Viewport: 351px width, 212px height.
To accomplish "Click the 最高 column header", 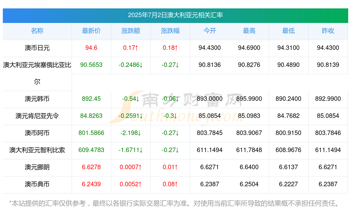I will (249, 31).
